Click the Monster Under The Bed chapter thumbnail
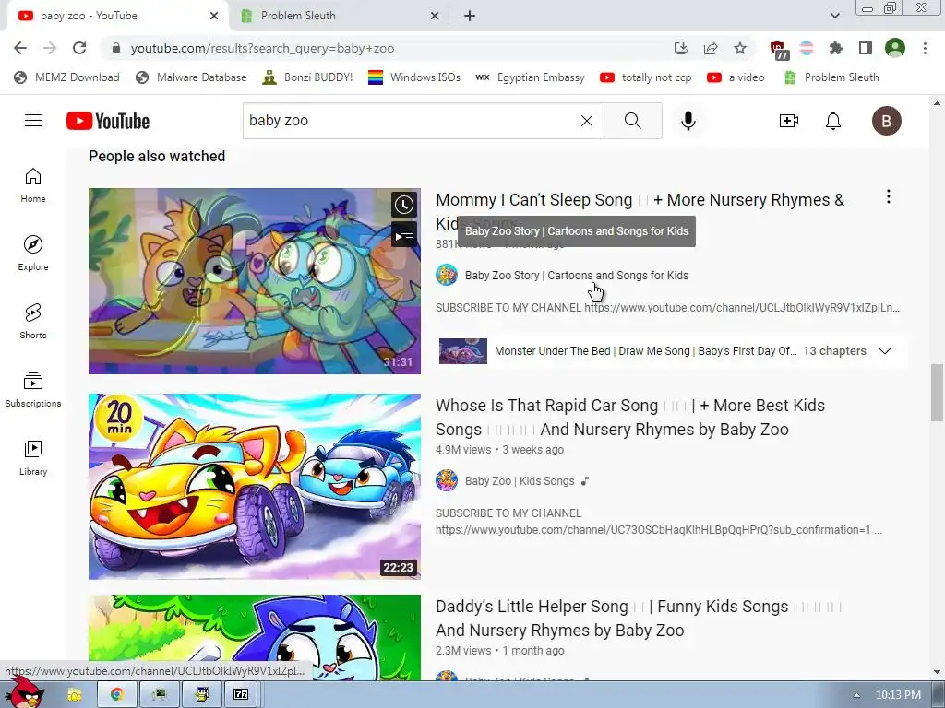Image resolution: width=945 pixels, height=708 pixels. click(x=463, y=351)
